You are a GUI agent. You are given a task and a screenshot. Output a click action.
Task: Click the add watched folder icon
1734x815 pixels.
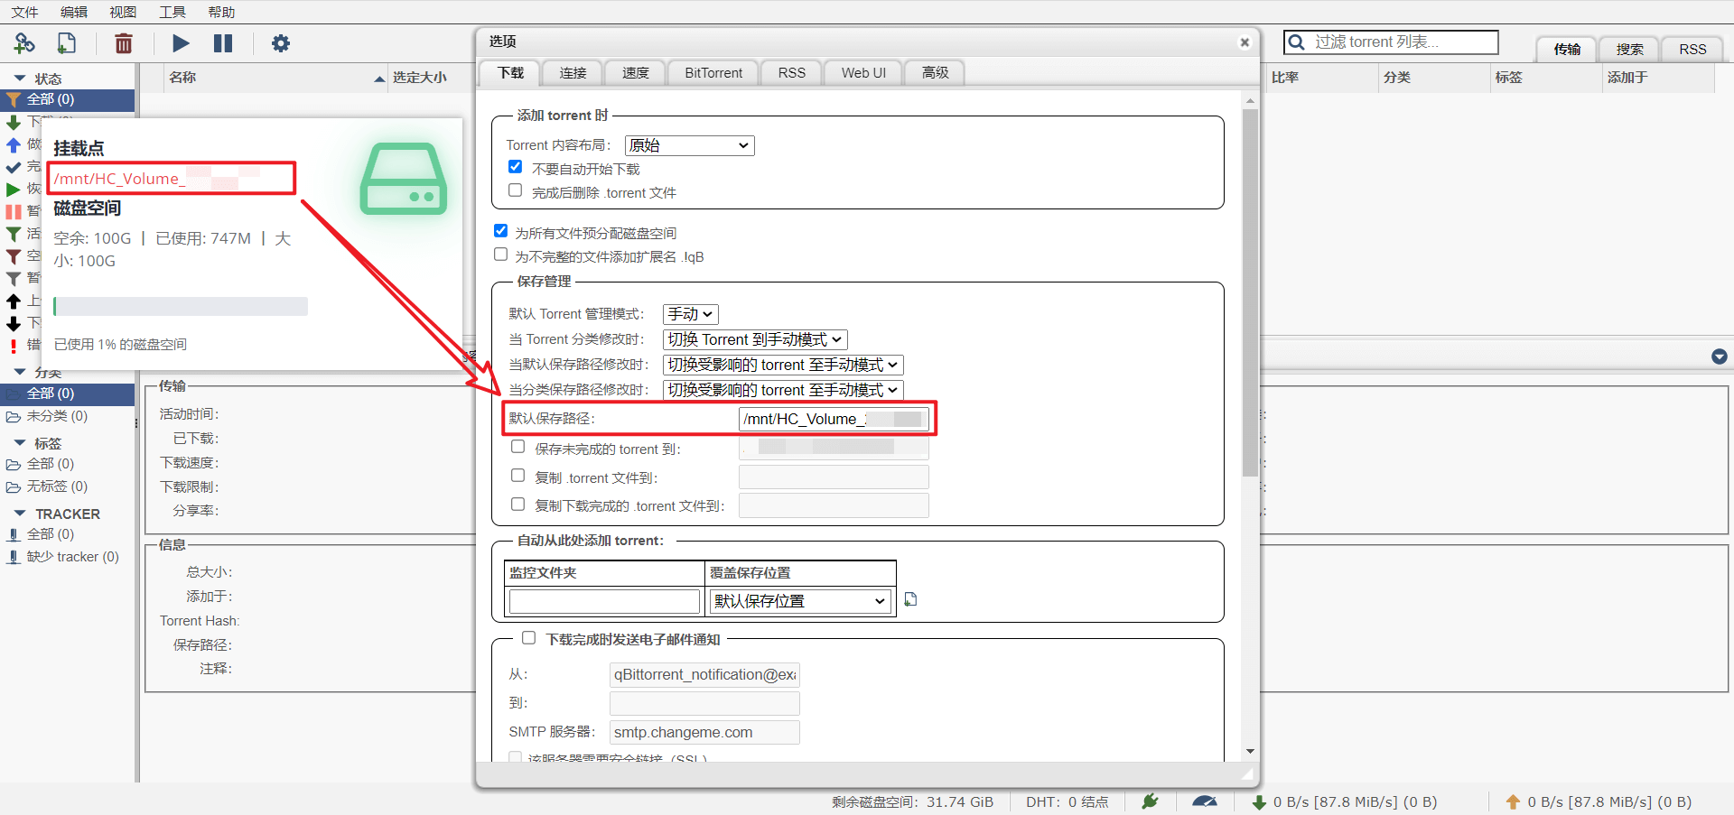click(x=910, y=599)
